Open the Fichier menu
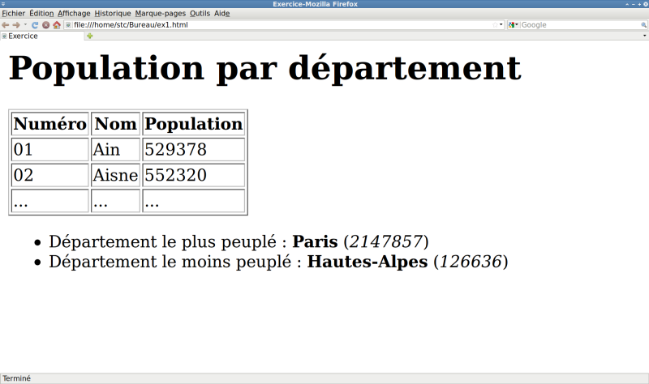649x384 pixels. coord(13,13)
